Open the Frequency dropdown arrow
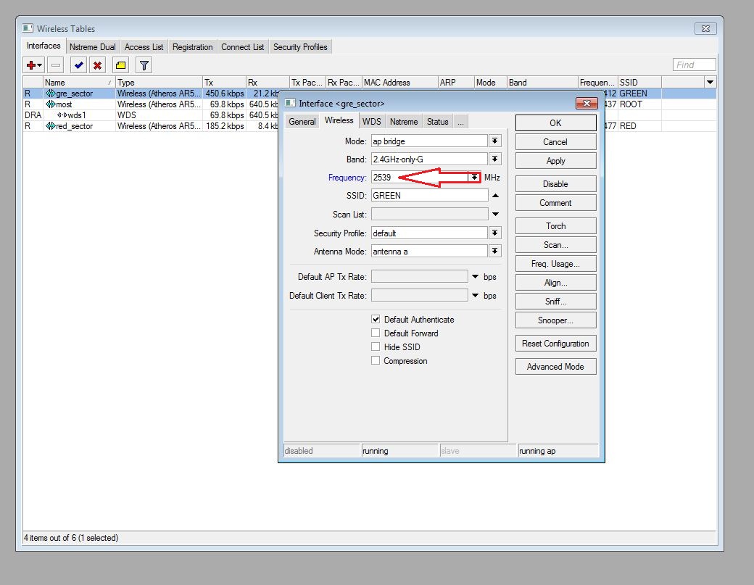 click(474, 178)
